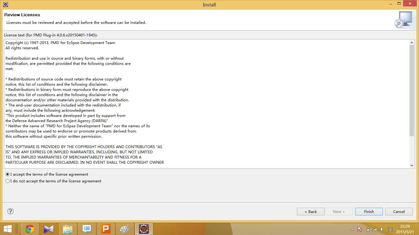
Task: Open Google Chrome from the taskbar
Action: [x=30, y=229]
